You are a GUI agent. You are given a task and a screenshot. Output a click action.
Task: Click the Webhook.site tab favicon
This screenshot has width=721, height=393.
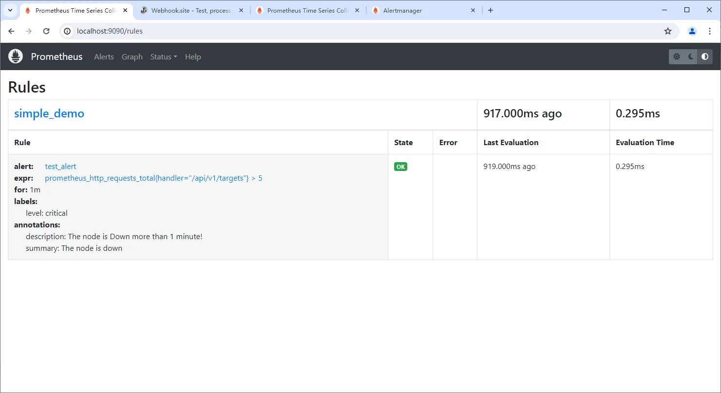(144, 10)
